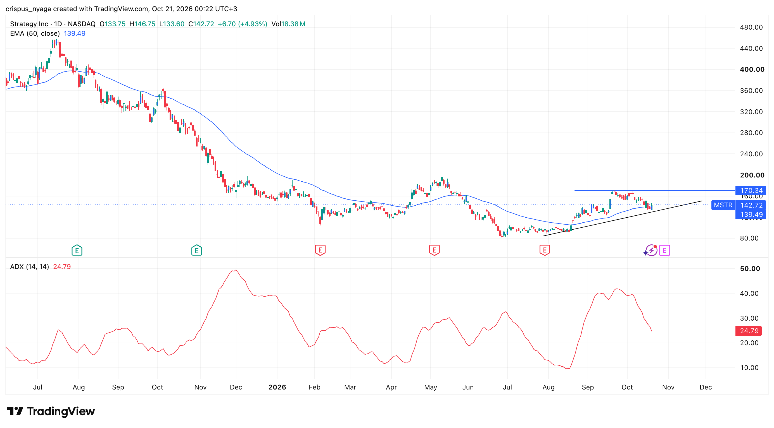Click the H146.75 high value
This screenshot has height=428, width=774.
click(142, 24)
